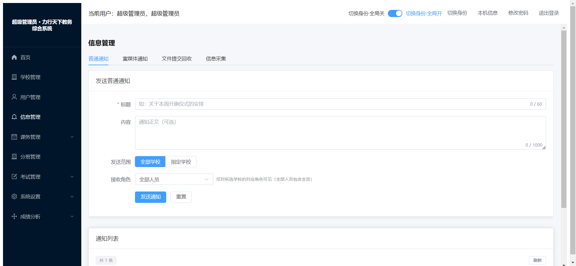
Task: Click the school management building icon
Action: point(14,77)
